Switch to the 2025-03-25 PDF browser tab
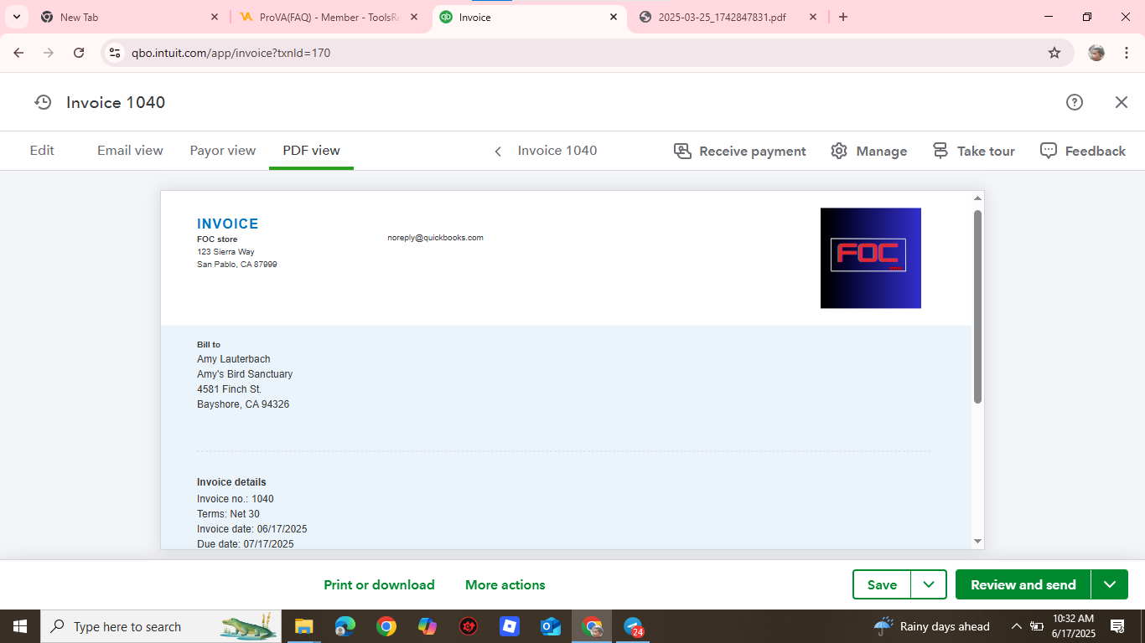Screen dimensions: 1145x643 (x=727, y=17)
